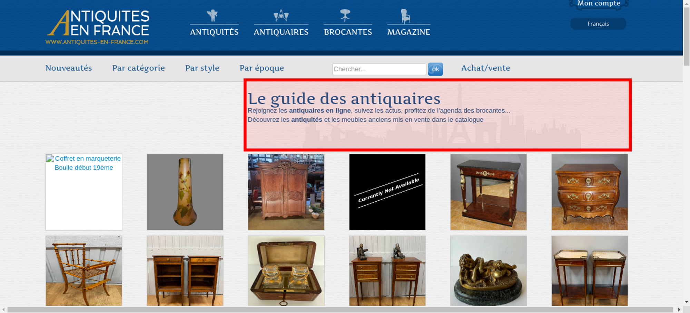Expand the Par époque menu
Image resolution: width=690 pixels, height=313 pixels.
[262, 68]
